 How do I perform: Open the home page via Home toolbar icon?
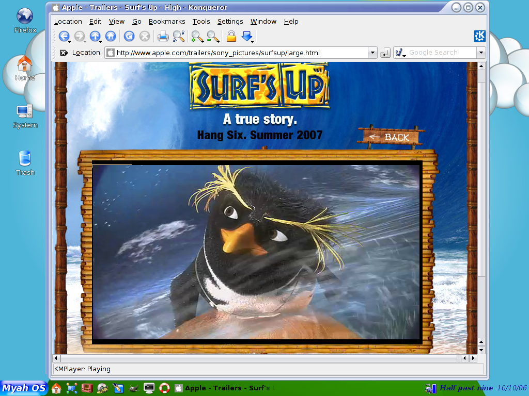click(111, 36)
